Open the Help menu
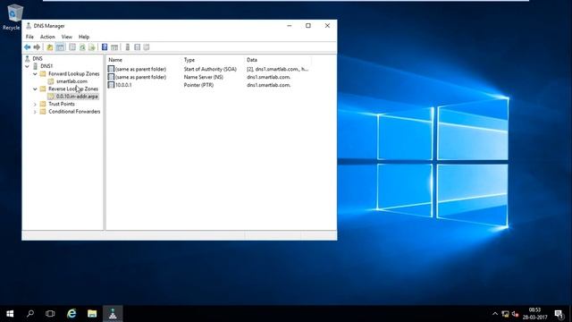The image size is (572, 322). [x=84, y=37]
